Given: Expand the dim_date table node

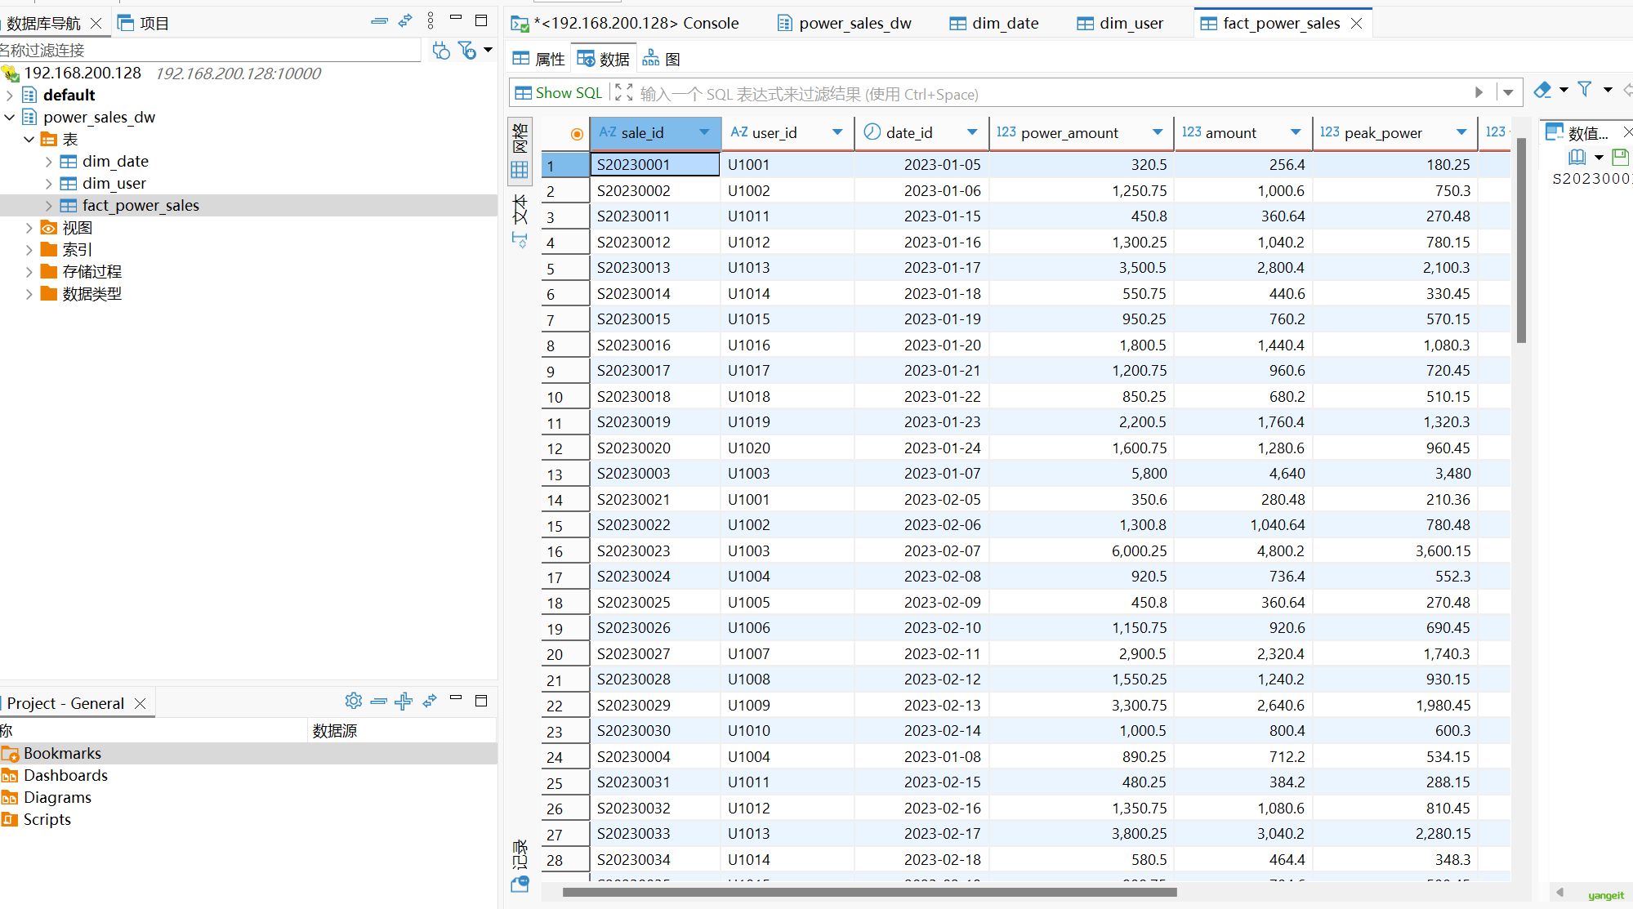Looking at the screenshot, I should coord(48,162).
